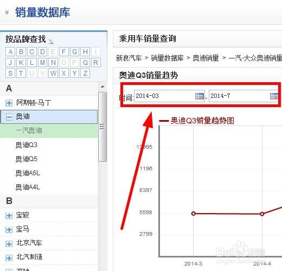Image resolution: width=282 pixels, height=271 pixels.
Task: Click y-axis value 2799
Action: pyautogui.click(x=146, y=234)
